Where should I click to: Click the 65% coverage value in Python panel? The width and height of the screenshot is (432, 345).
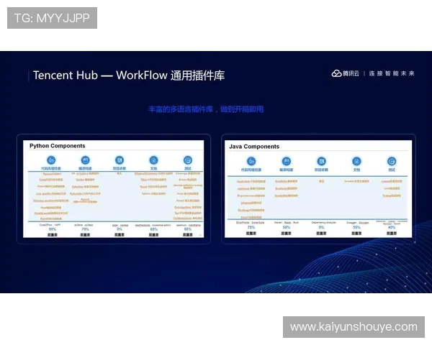[x=154, y=229]
